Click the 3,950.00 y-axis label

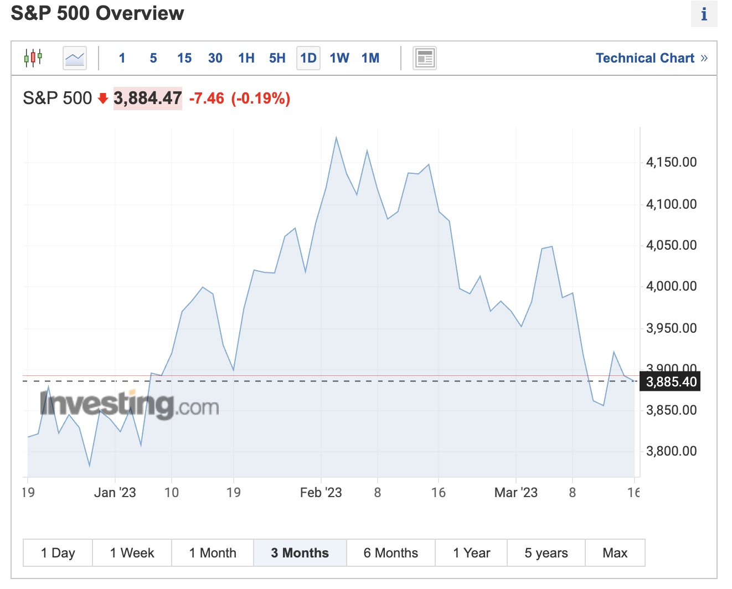coord(672,328)
